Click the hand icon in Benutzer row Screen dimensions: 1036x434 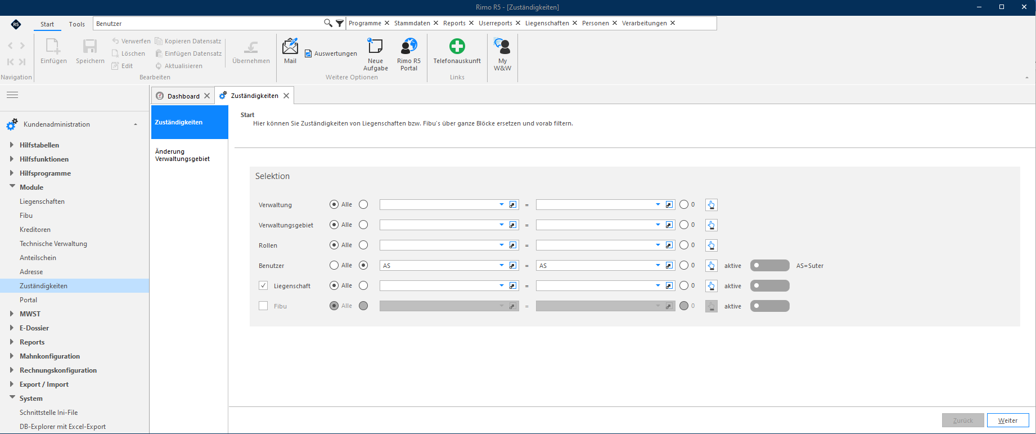(x=711, y=266)
